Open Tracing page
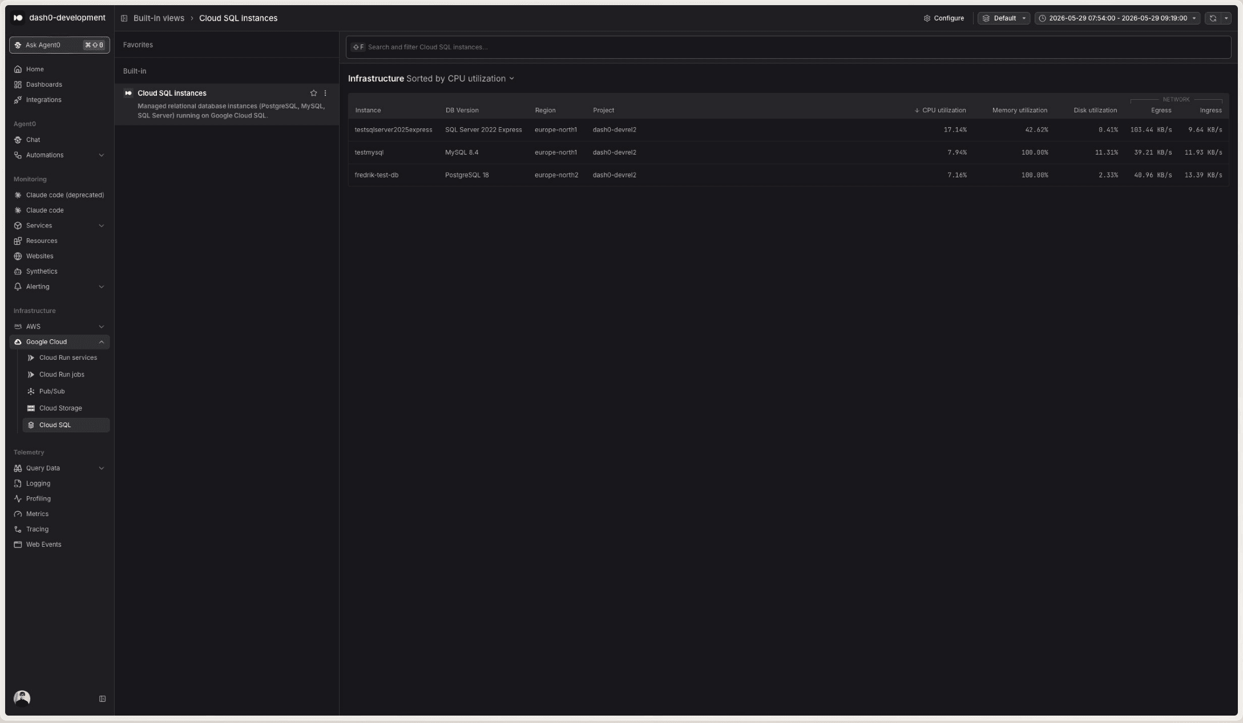1243x723 pixels. tap(59, 530)
